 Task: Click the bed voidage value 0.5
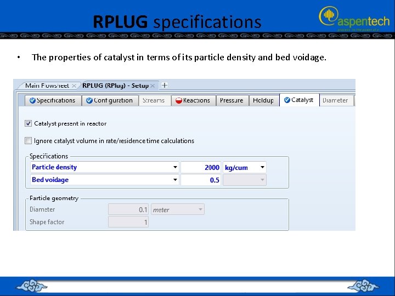click(201, 180)
